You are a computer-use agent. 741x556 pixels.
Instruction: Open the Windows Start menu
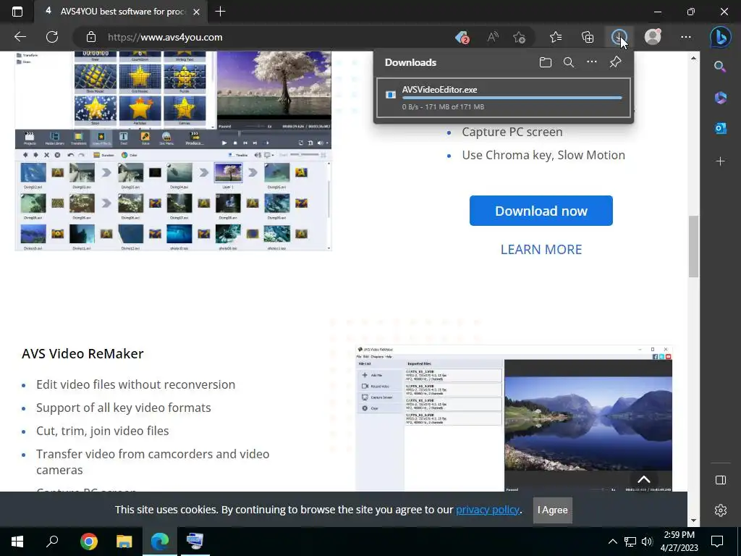pos(17,541)
